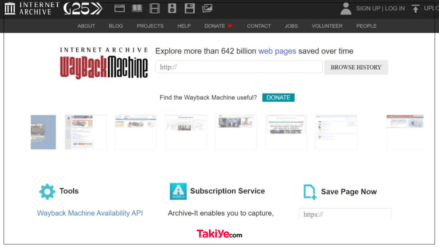The image size is (439, 247).
Task: Open the About menu item
Action: tap(86, 26)
